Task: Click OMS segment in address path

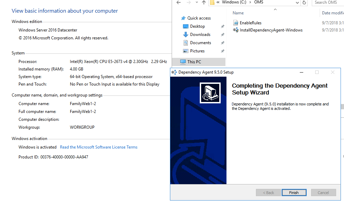Action: [x=259, y=2]
